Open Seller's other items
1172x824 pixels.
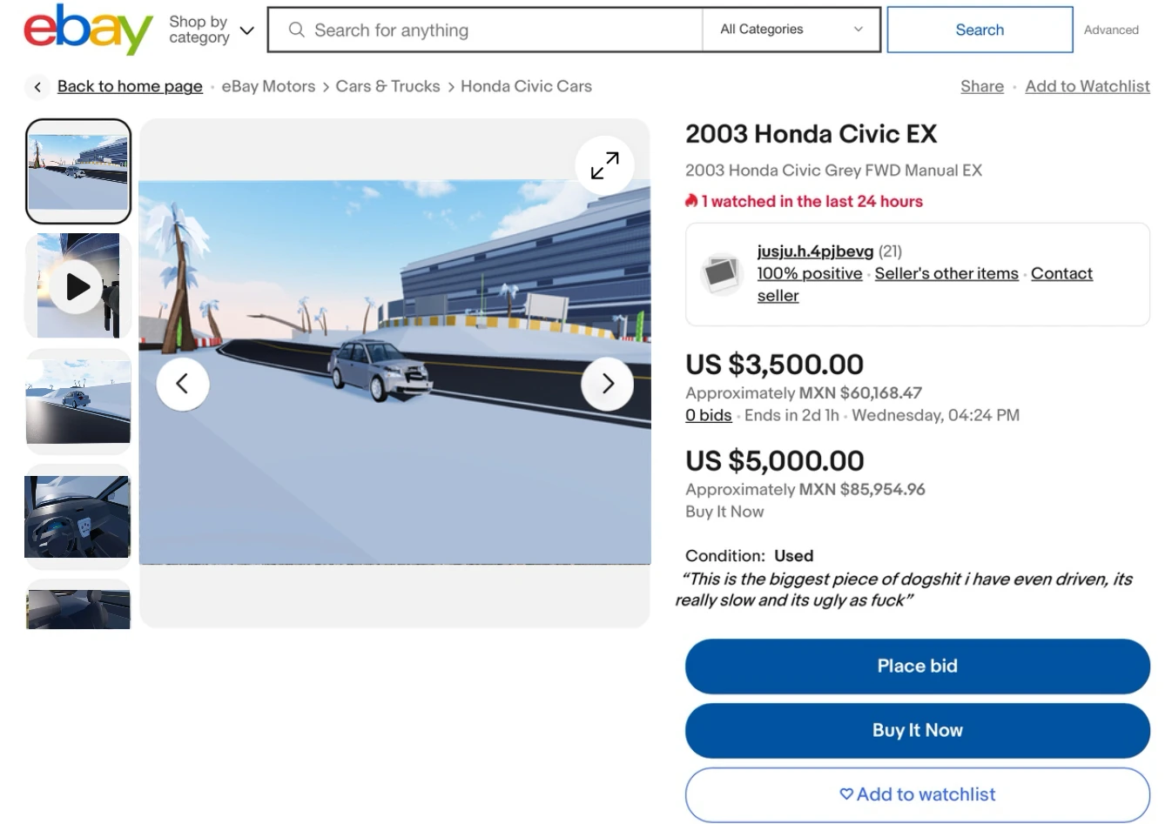(x=946, y=273)
